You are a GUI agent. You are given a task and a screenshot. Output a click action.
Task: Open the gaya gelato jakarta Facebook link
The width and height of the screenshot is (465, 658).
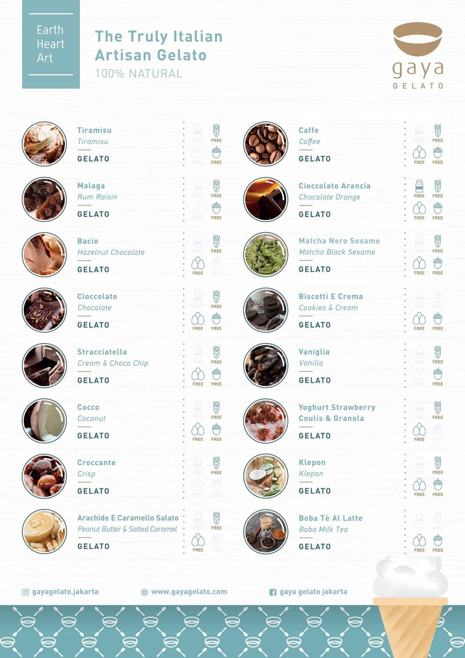point(313,592)
